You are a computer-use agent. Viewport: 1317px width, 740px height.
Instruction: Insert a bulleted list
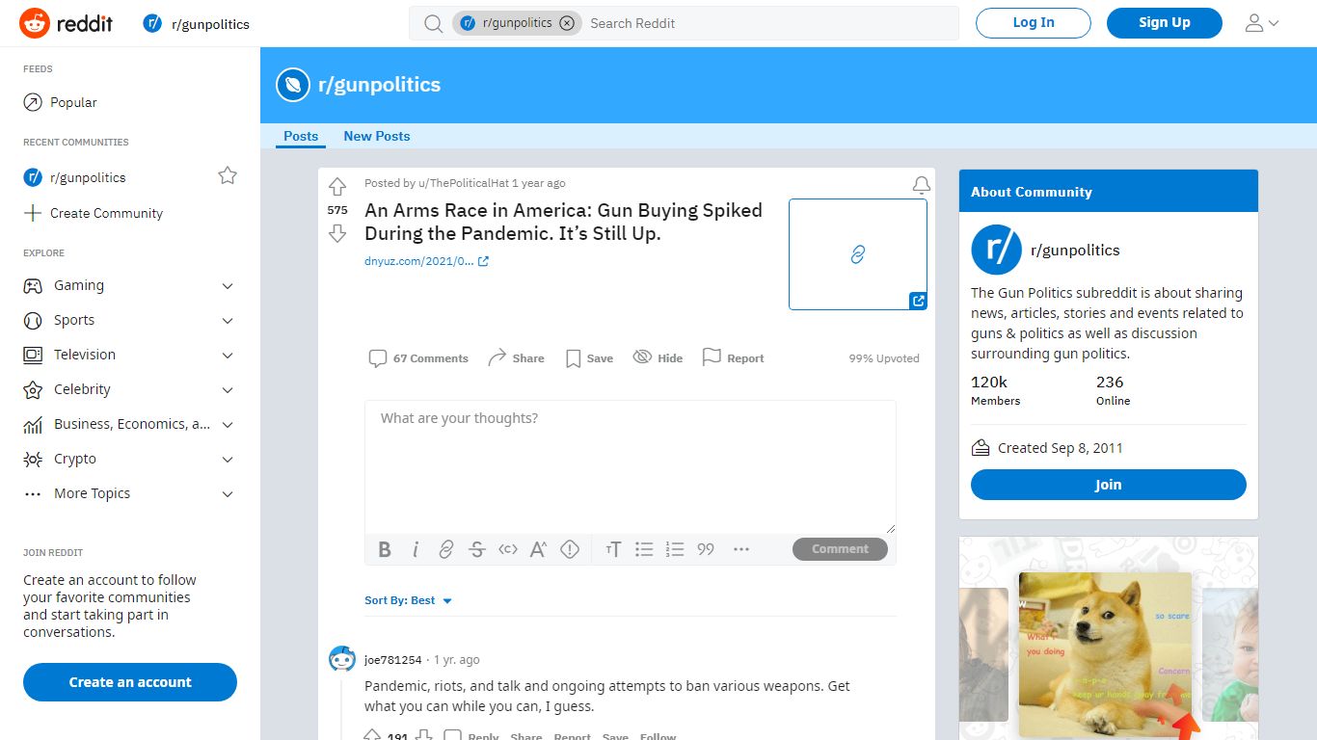click(644, 549)
